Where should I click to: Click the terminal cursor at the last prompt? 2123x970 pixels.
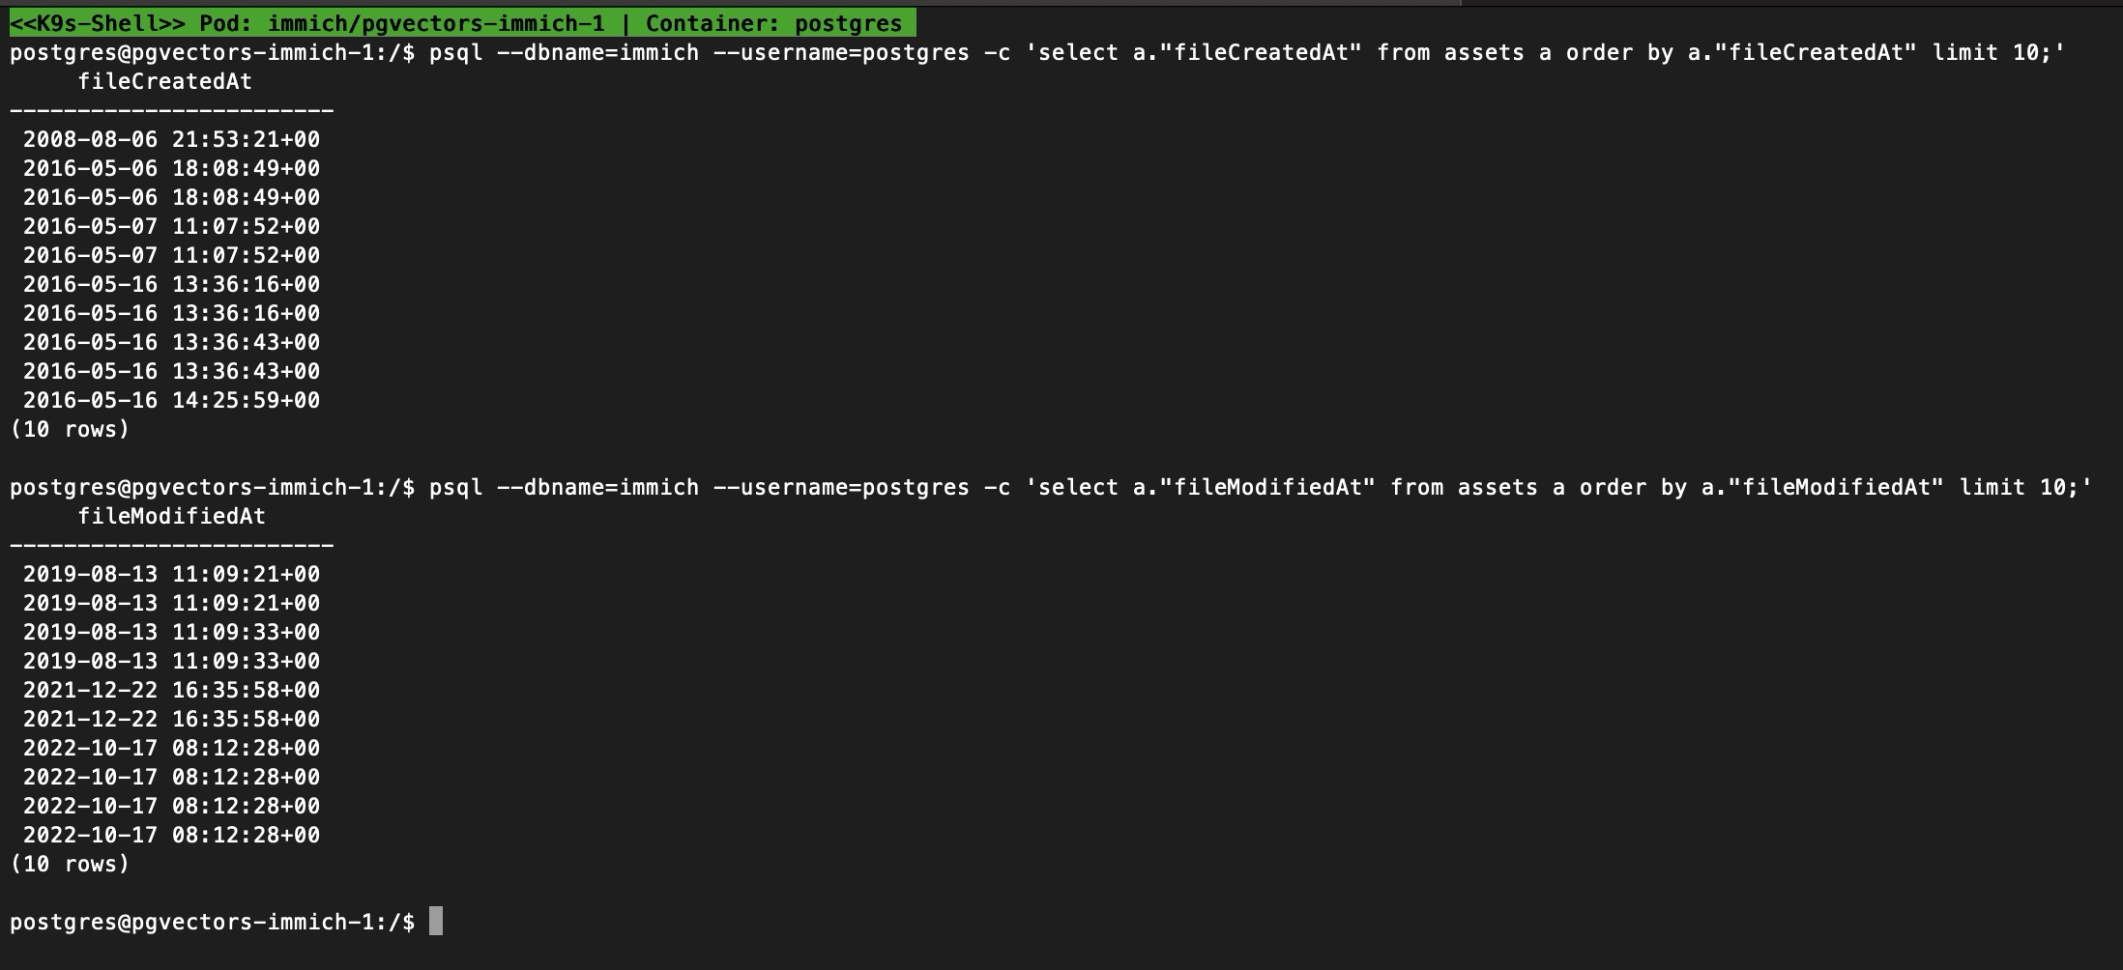click(x=436, y=921)
